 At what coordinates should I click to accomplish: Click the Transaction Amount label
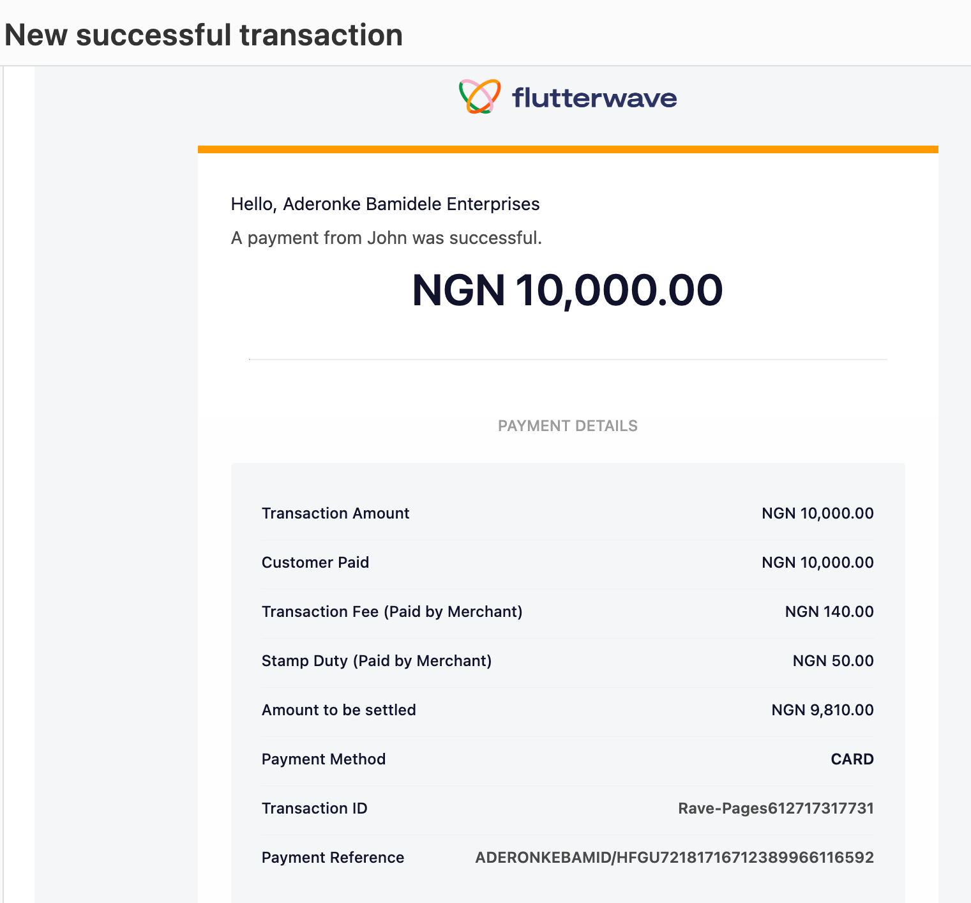[335, 513]
